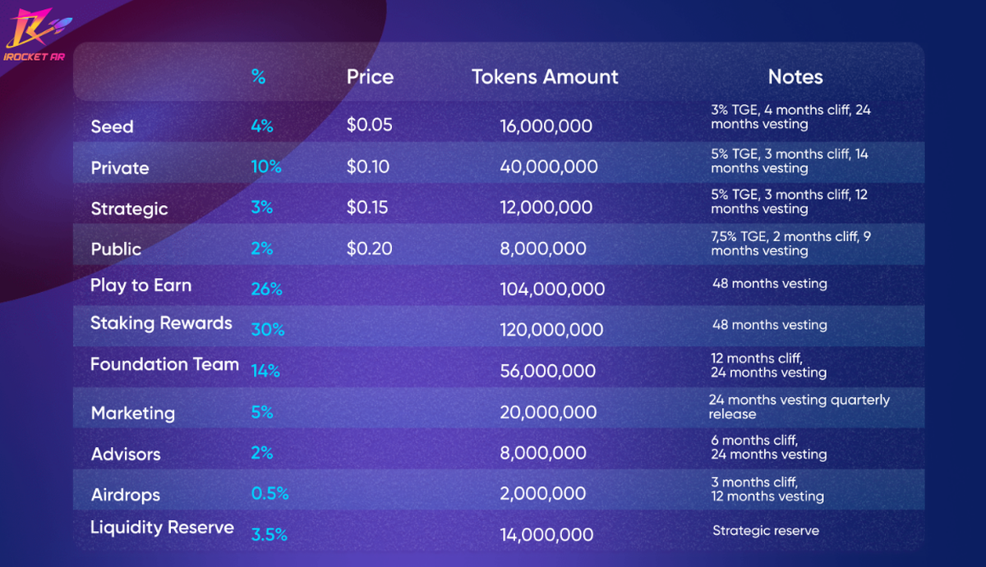Click the Notes column header

tap(795, 77)
